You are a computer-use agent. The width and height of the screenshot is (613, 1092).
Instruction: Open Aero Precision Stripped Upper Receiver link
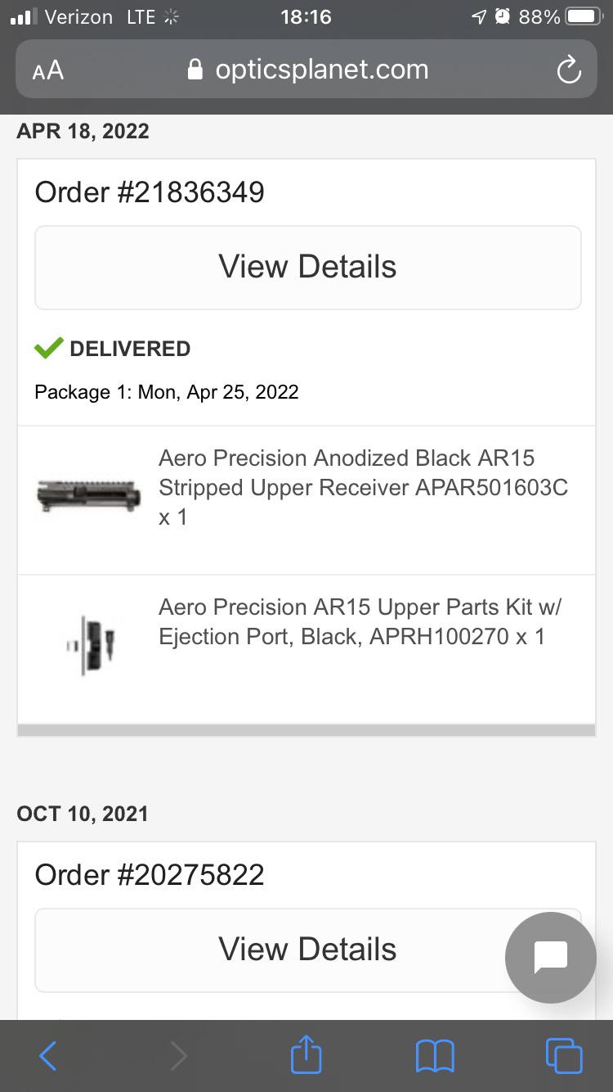pos(363,487)
